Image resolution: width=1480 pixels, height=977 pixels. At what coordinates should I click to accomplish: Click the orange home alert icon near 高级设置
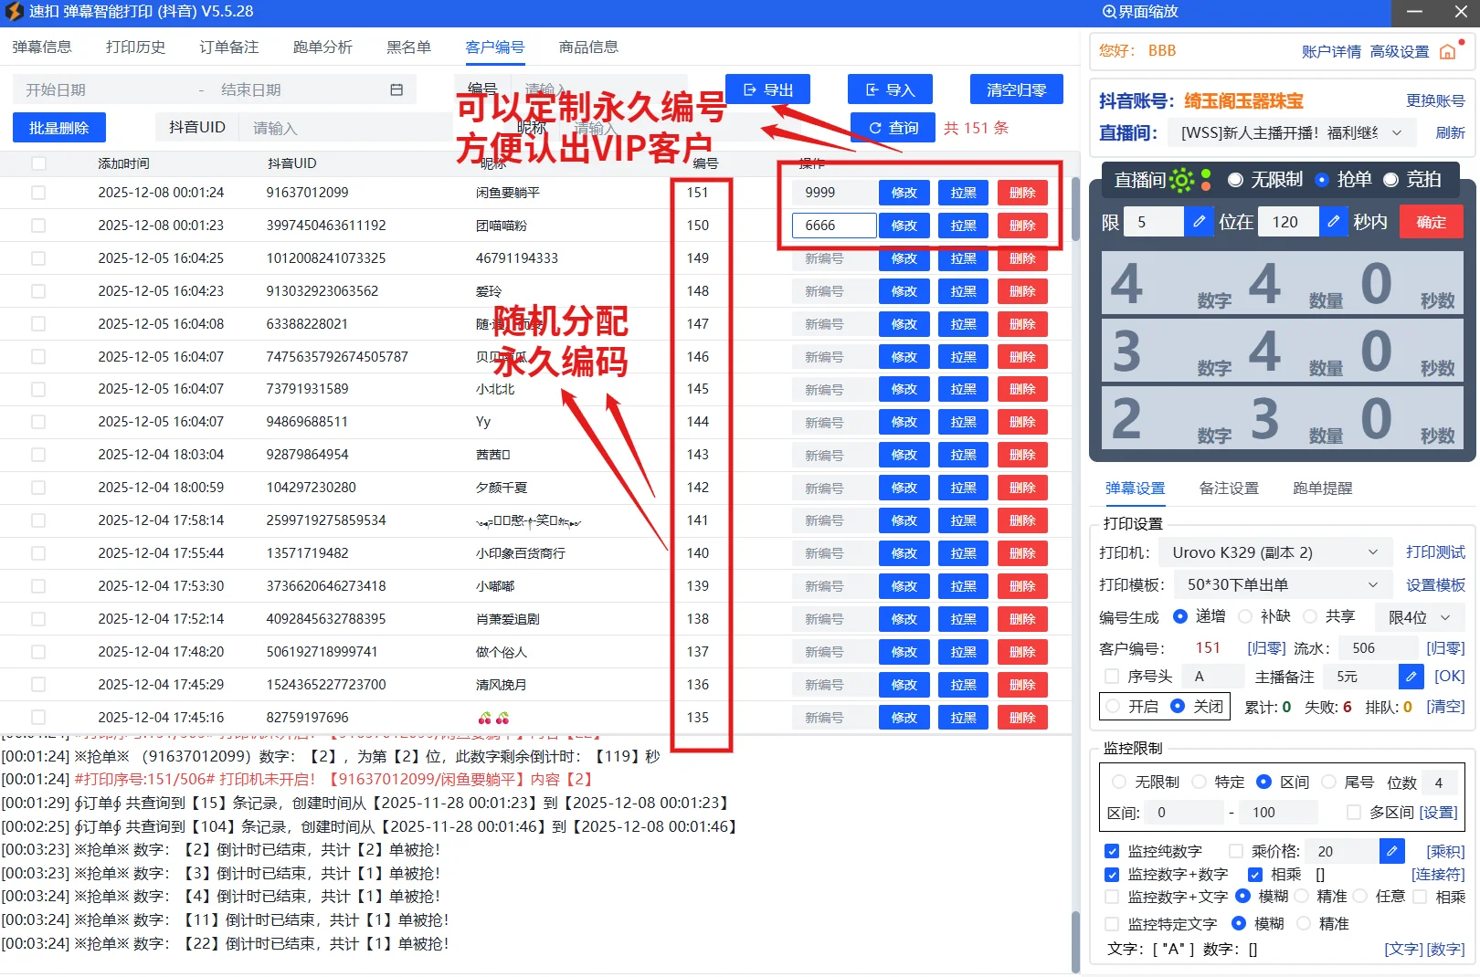click(x=1448, y=52)
